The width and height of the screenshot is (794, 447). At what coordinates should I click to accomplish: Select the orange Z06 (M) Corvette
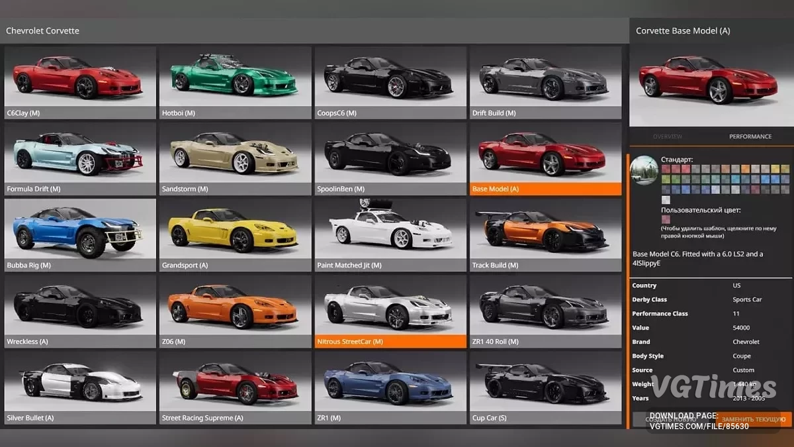(235, 311)
